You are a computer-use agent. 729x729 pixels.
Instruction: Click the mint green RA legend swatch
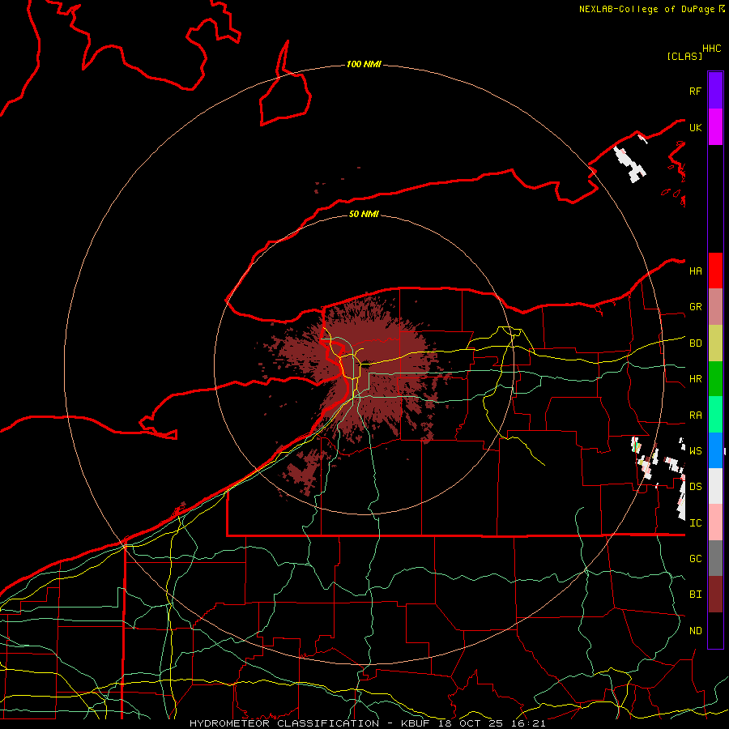(715, 415)
